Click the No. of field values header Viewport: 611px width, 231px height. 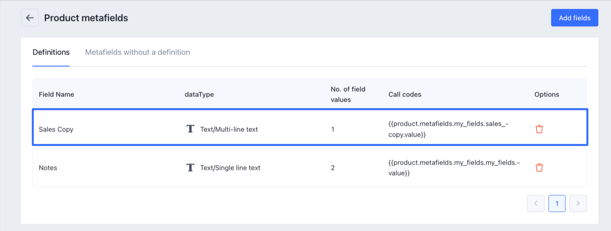(x=348, y=94)
